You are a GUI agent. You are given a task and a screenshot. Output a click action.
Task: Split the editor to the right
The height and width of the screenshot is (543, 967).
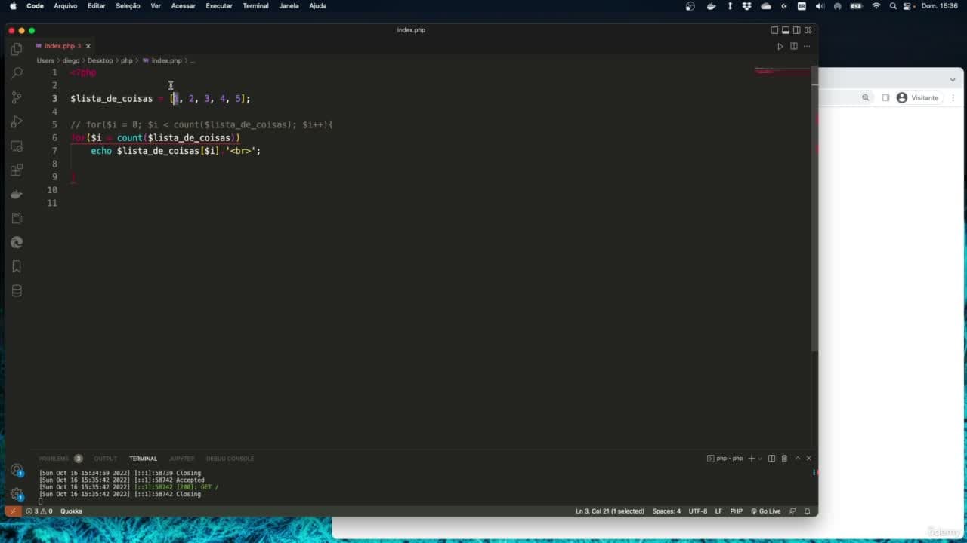[x=794, y=46]
